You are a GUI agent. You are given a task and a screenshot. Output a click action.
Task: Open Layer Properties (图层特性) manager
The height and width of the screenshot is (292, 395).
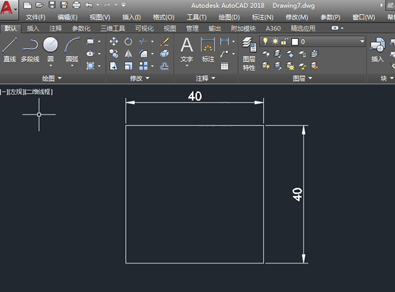pyautogui.click(x=249, y=54)
